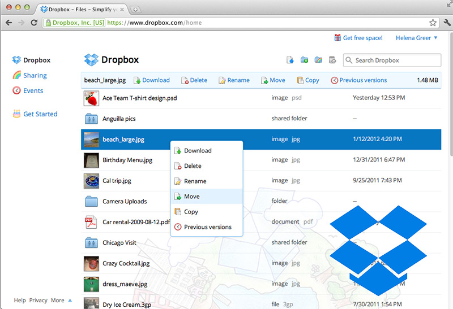Click the beach_large.jpg thumbnail

(91, 139)
